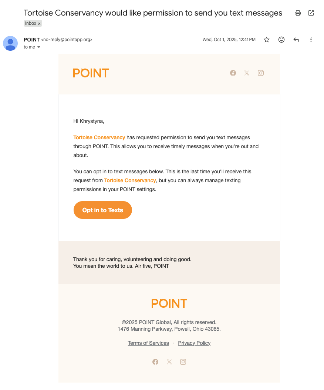Viewport: 324px width, 390px height.
Task: Reply to the POINT email
Action: coord(296,40)
